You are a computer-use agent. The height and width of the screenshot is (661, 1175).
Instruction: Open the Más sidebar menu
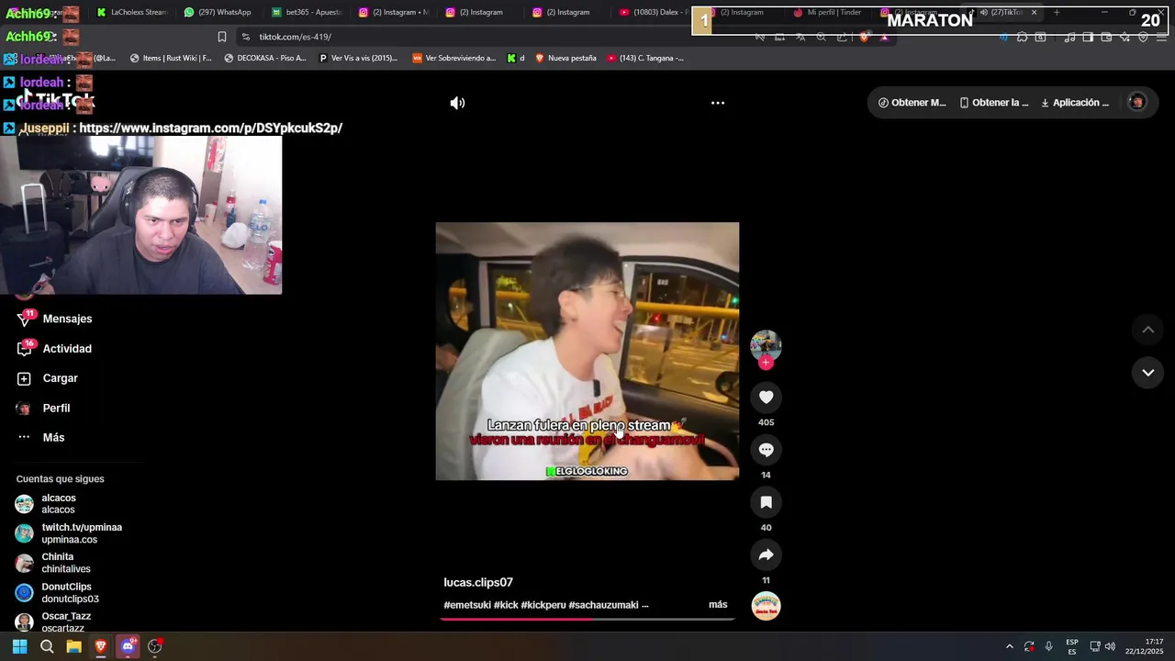(x=53, y=438)
